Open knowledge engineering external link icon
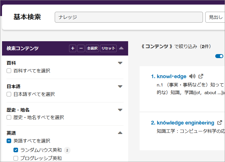Screen dimensions: 225x162 coord(220,123)
